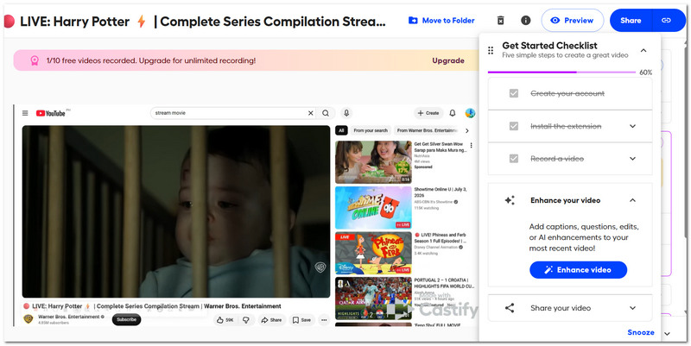
Task: Collapse the Get Started Checklist panel
Action: point(643,51)
